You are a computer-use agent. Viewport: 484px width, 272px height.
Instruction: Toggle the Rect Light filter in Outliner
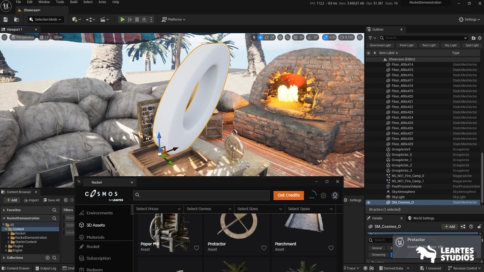coord(429,45)
